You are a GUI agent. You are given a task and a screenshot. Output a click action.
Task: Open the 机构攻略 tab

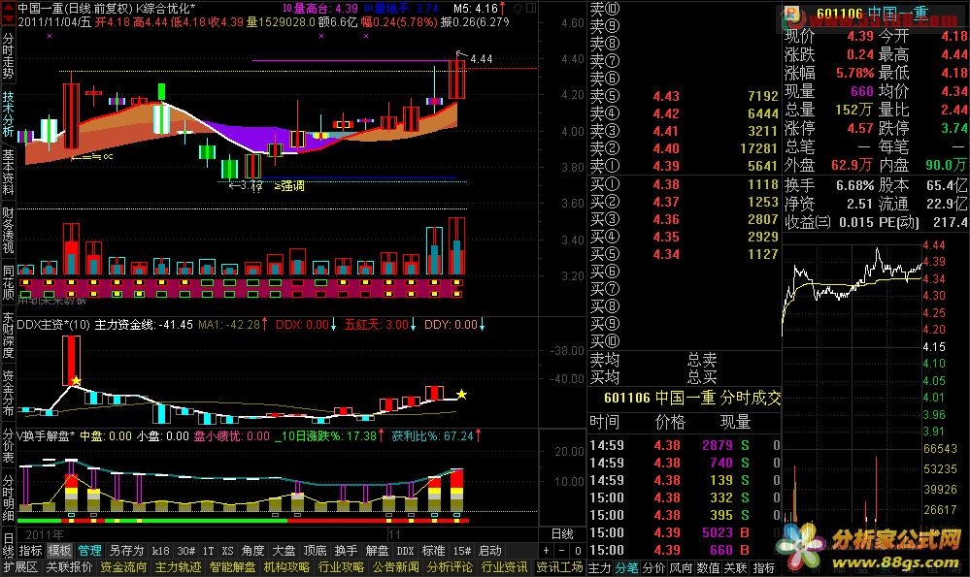[287, 567]
